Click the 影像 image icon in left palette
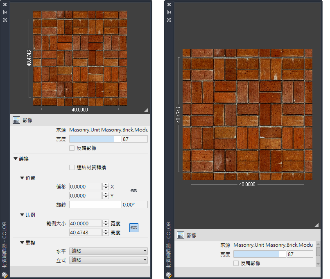The image size is (330, 279). pyautogui.click(x=16, y=120)
